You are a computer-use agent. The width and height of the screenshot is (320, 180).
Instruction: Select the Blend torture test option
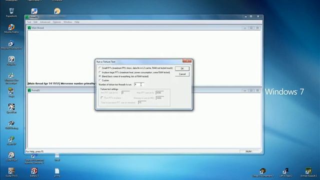click(100, 76)
